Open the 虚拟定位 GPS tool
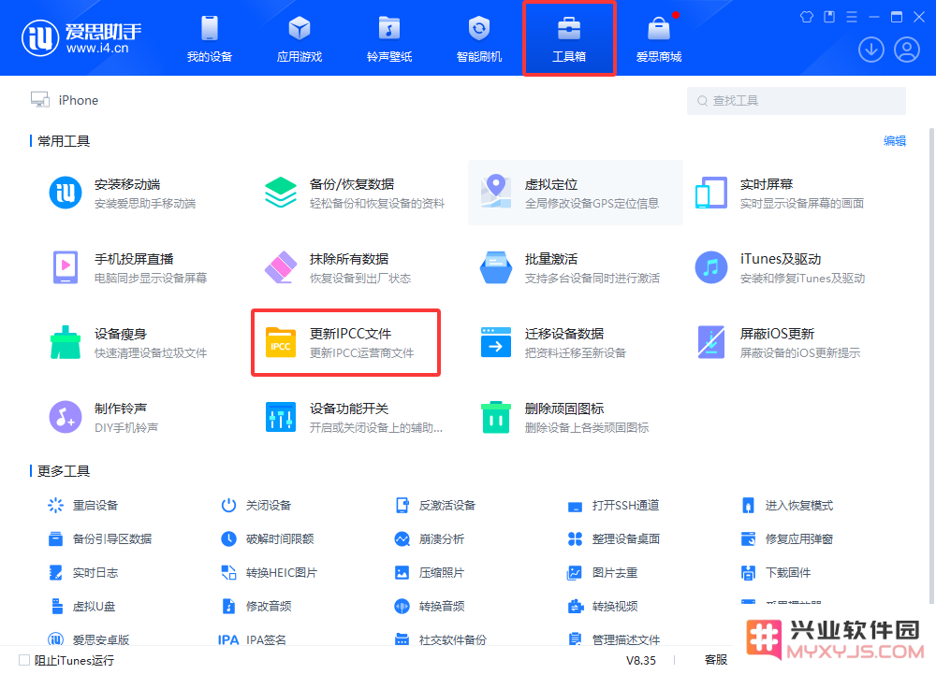Viewport: 936px width, 674px height. click(x=575, y=193)
